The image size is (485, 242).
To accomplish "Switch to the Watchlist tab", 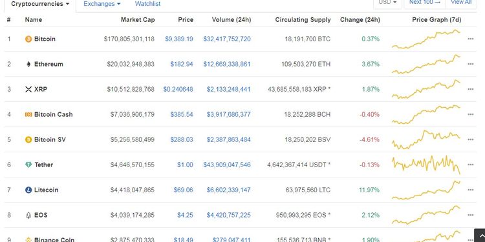I will tap(148, 4).
